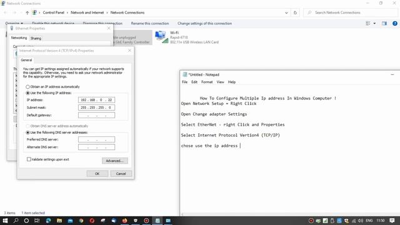Screen dimensions: 400x225
Task: Launch Opera browser from taskbar
Action: [x=92, y=221]
